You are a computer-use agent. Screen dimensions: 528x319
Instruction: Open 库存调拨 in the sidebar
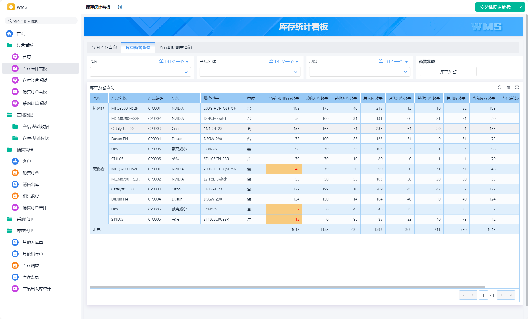click(x=31, y=265)
